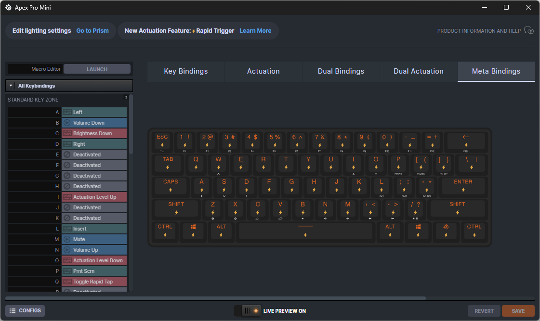Click the right SHIFT key
Screen dimensions: 540x321
[457, 208]
